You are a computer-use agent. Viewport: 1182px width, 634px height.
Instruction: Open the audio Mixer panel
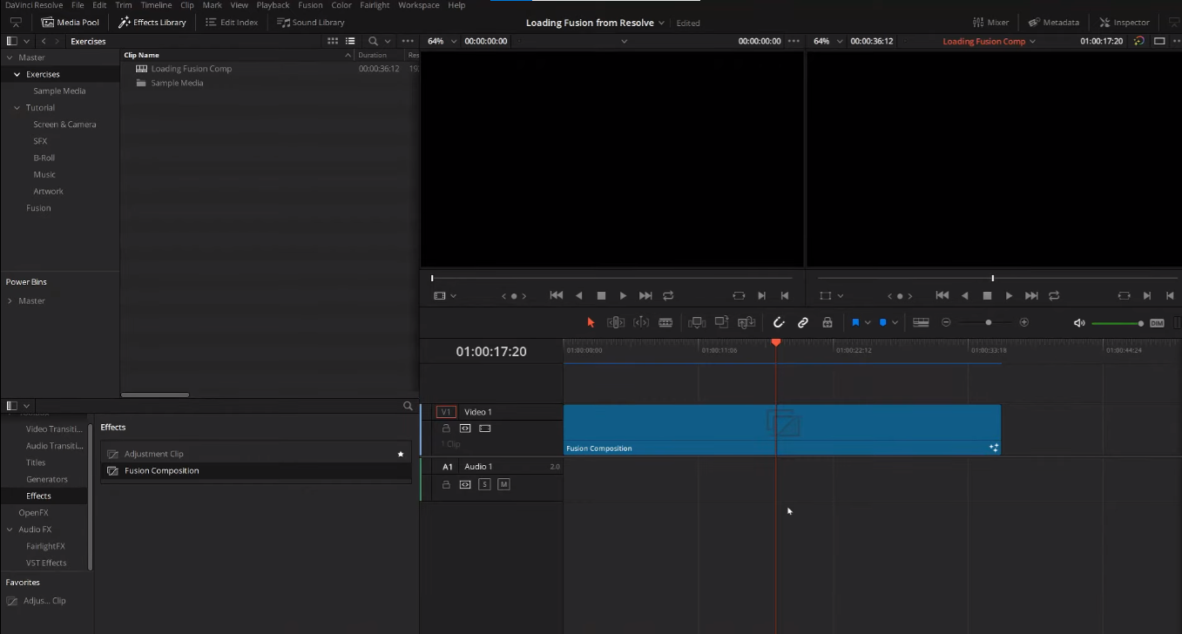click(991, 22)
